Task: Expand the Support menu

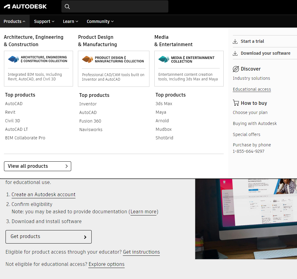Action: [44, 21]
